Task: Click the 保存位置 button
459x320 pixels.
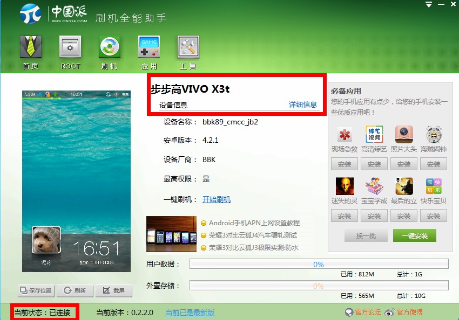Action: coord(36,290)
